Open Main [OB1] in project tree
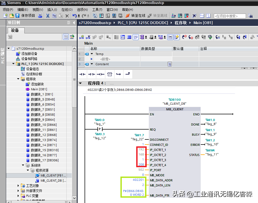 click(39, 89)
